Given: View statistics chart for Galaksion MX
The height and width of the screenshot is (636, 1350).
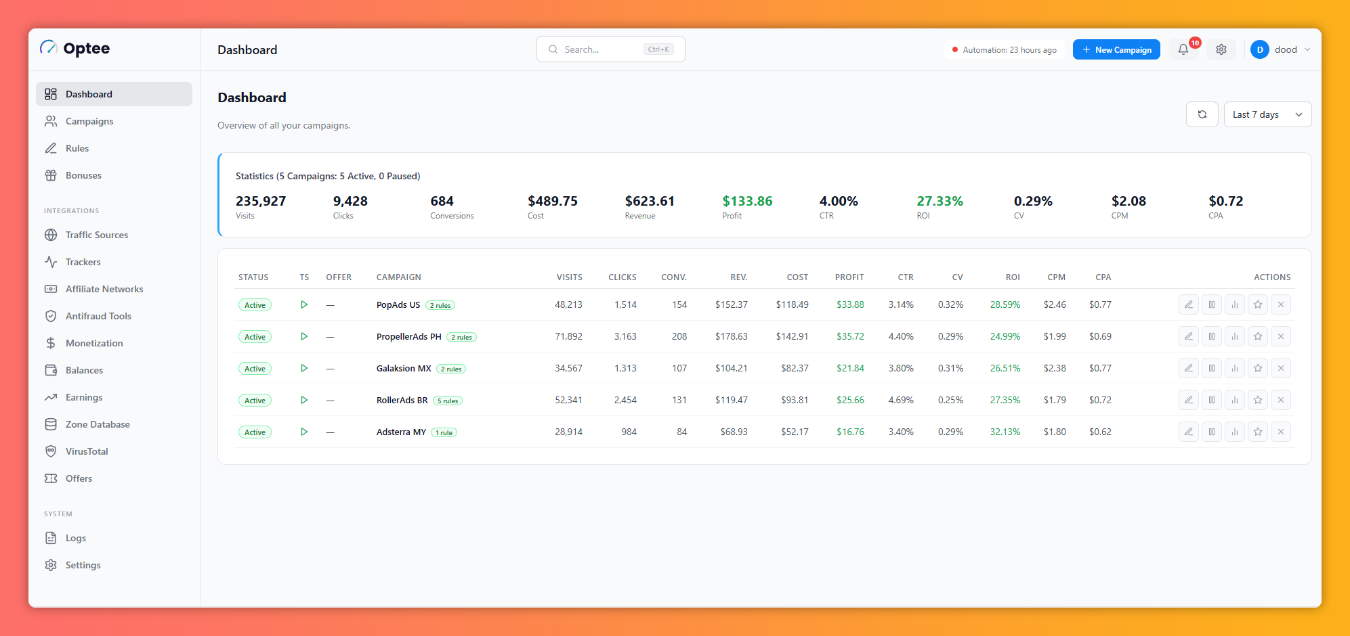Looking at the screenshot, I should (1235, 368).
